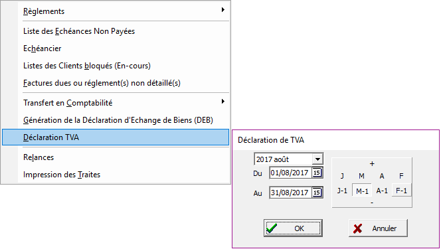Open Transfert en Comptabilité submenu

(x=116, y=103)
